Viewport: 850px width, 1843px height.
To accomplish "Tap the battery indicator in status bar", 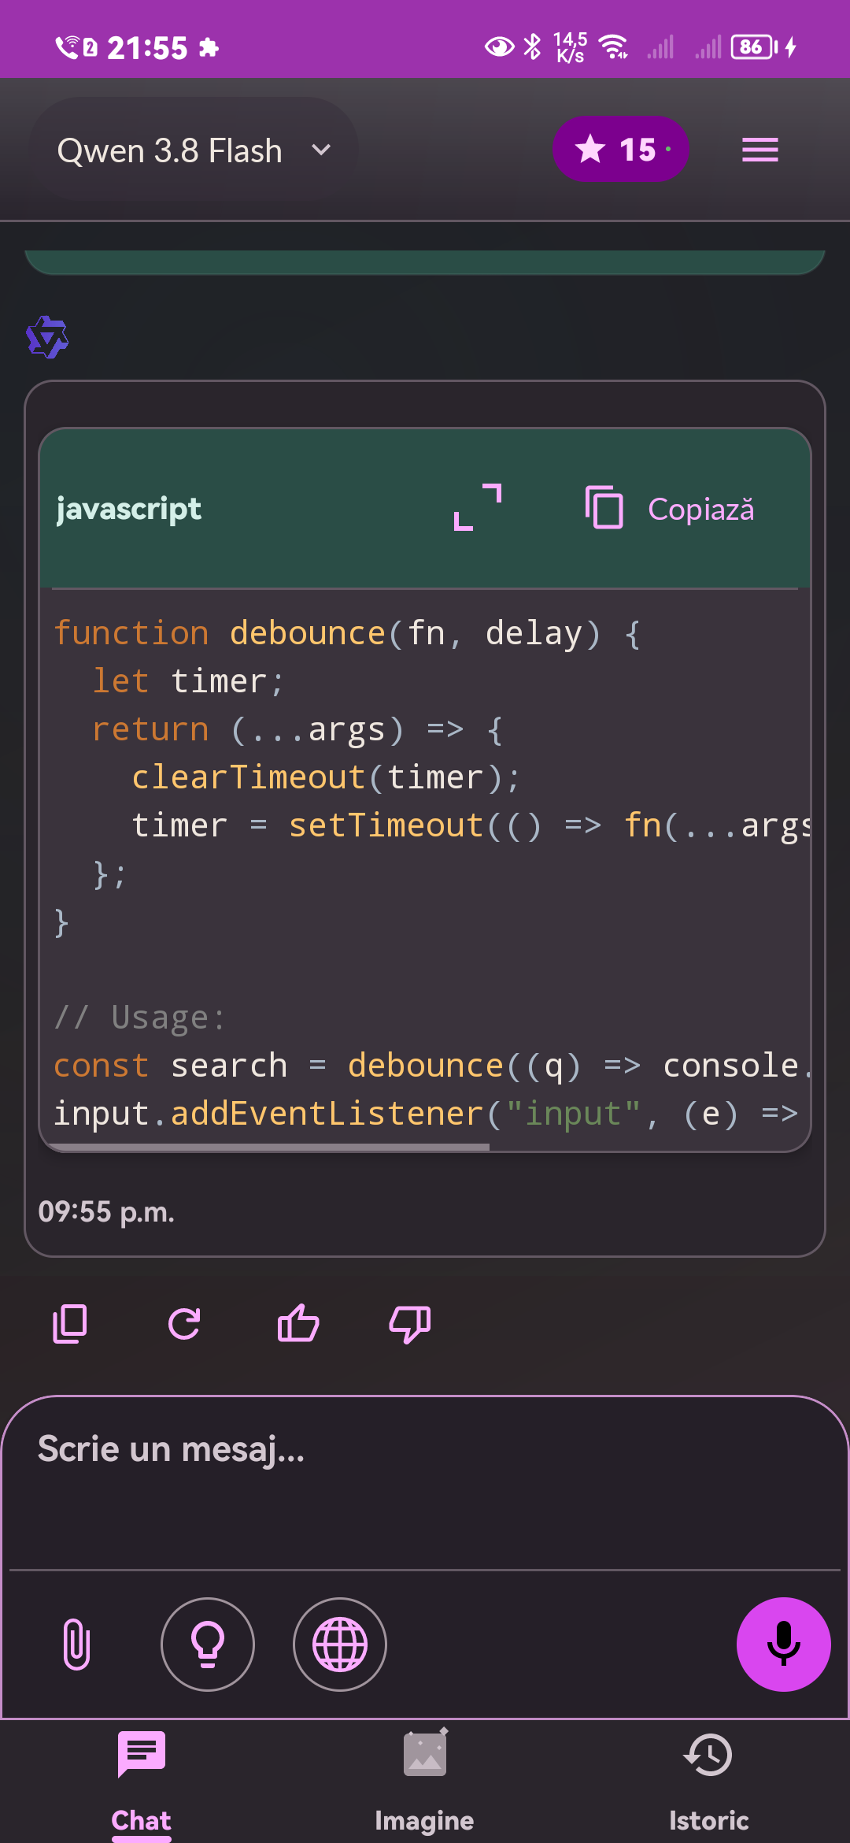I will pos(754,47).
